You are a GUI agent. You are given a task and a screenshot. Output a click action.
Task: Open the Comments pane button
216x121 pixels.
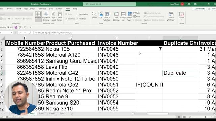pos(198,9)
